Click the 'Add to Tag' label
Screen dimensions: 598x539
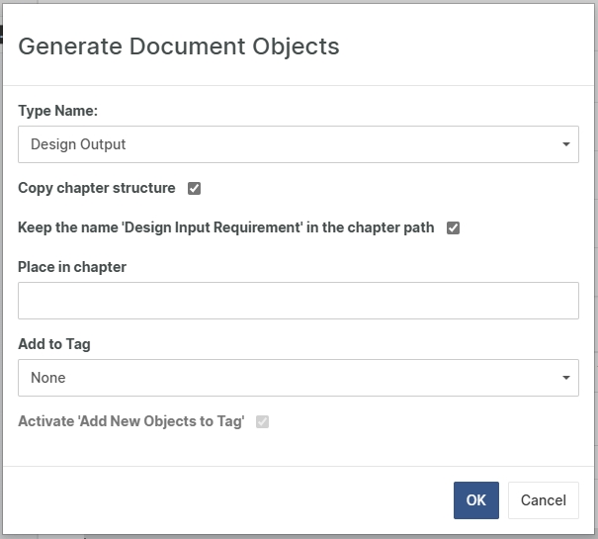[54, 344]
